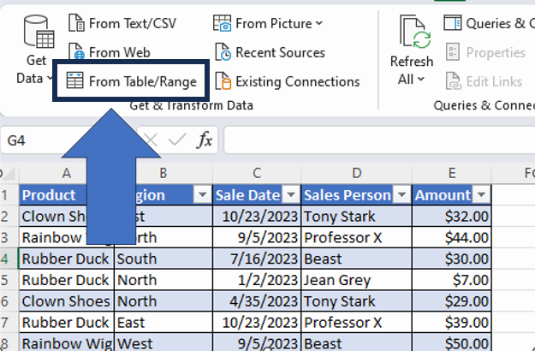The image size is (535, 351).
Task: Select column C header
Action: tap(256, 173)
